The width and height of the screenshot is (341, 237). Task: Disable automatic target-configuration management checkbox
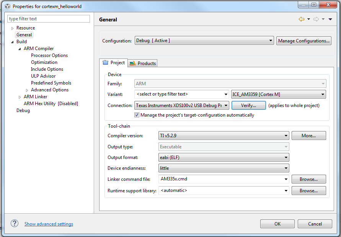pyautogui.click(x=137, y=115)
